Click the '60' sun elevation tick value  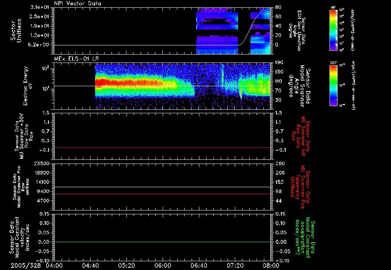point(278,16)
